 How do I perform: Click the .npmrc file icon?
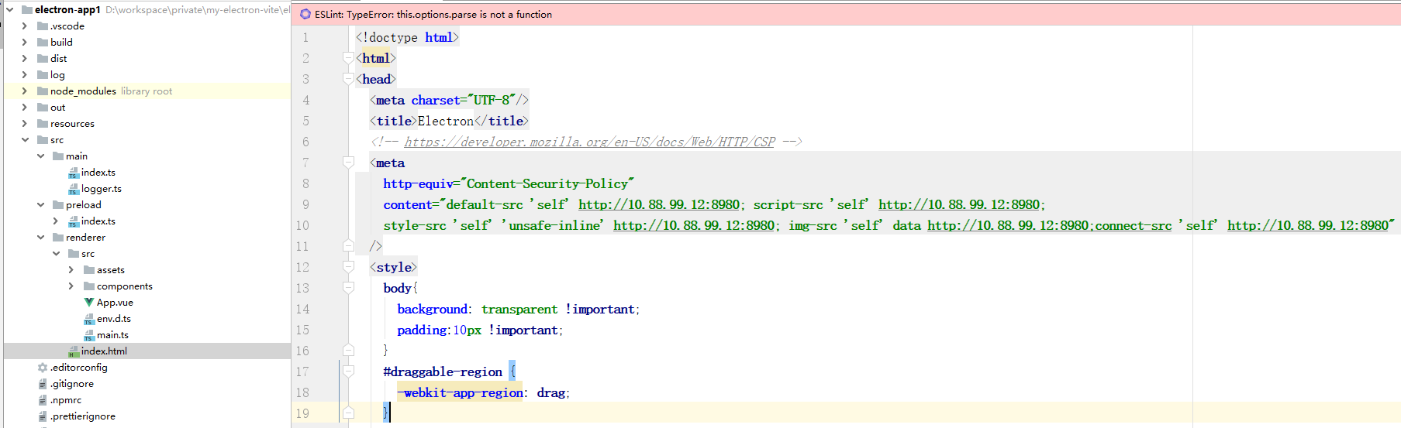(43, 400)
